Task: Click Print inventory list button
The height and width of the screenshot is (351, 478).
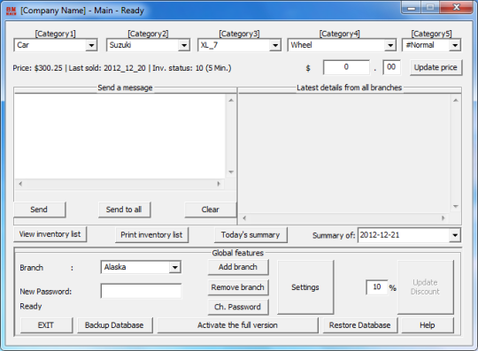Action: pos(151,234)
